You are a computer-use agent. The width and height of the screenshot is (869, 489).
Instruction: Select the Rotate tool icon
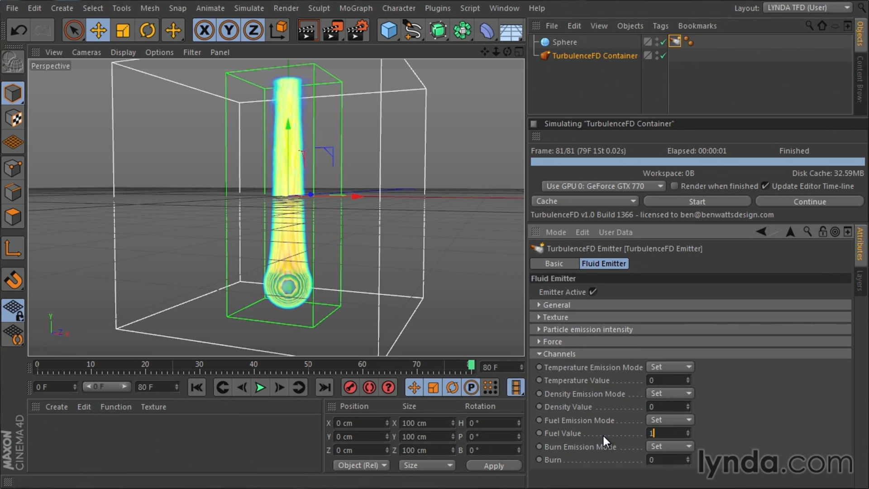148,31
